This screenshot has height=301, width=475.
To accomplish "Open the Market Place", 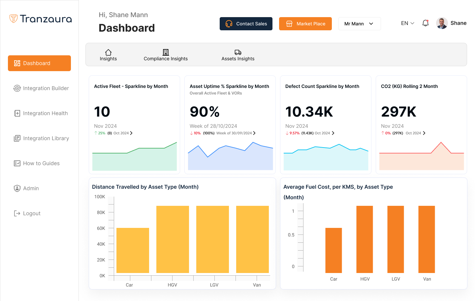I will point(305,24).
